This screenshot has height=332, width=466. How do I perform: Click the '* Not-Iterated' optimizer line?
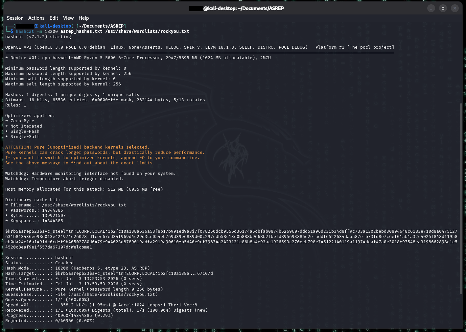coord(24,126)
